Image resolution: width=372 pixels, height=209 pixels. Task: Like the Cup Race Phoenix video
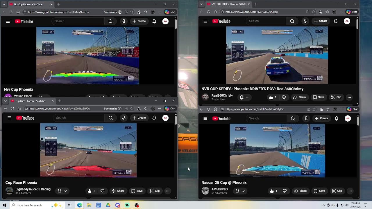pos(92,191)
